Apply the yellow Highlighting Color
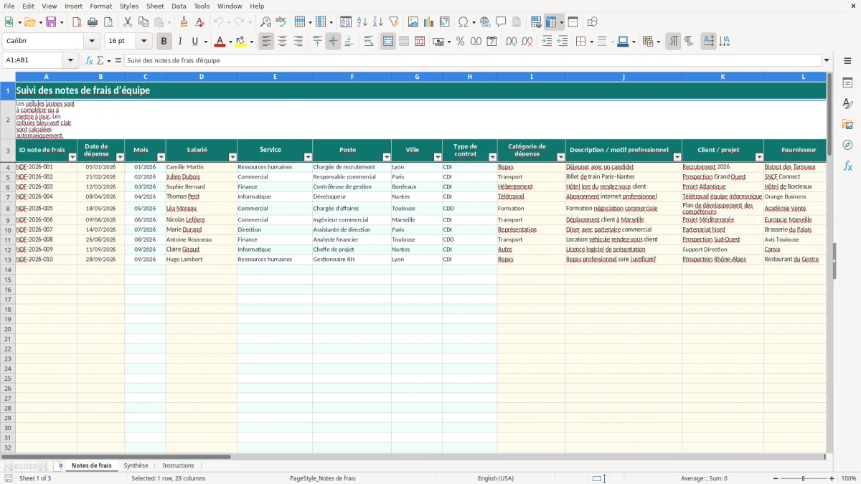The image size is (861, 484). (241, 42)
